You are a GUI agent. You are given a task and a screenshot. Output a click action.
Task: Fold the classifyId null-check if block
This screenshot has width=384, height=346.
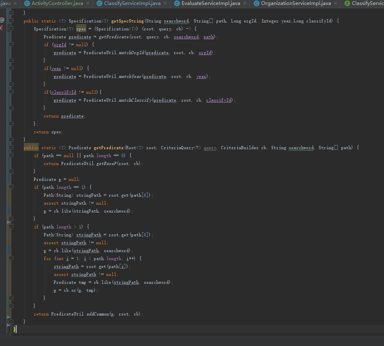tap(10, 92)
